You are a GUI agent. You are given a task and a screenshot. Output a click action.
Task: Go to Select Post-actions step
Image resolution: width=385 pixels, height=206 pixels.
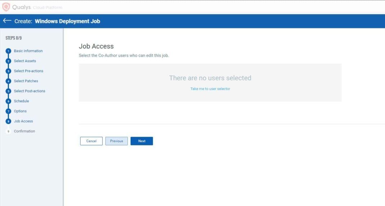click(30, 91)
